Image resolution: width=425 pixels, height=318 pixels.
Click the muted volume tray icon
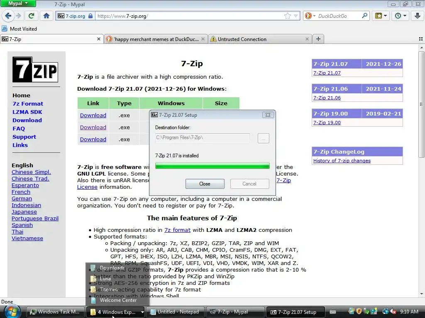(393, 311)
